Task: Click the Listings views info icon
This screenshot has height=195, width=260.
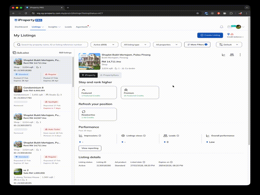Action: coord(144,136)
